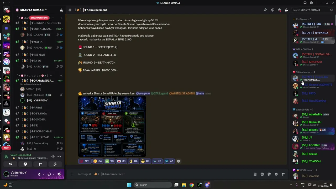Screen dimensions: 336x189
Task: Toggle the reaction with 128 count
Action: 85,161
